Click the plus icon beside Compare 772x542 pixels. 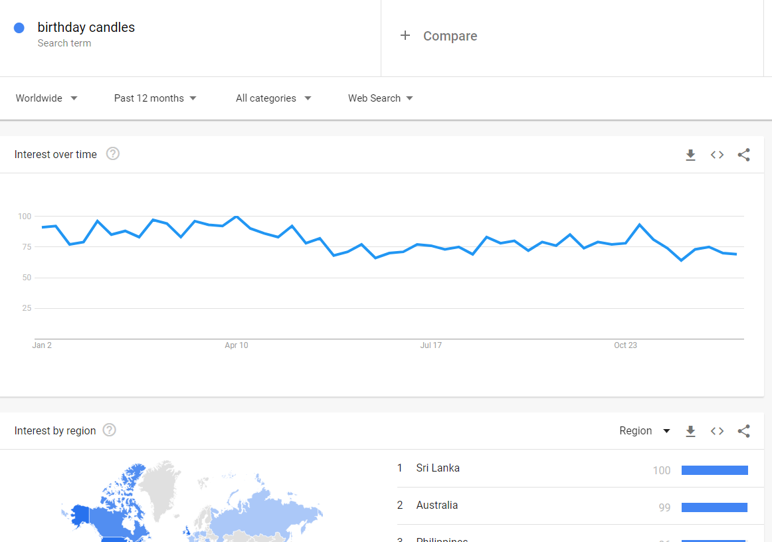(x=405, y=35)
